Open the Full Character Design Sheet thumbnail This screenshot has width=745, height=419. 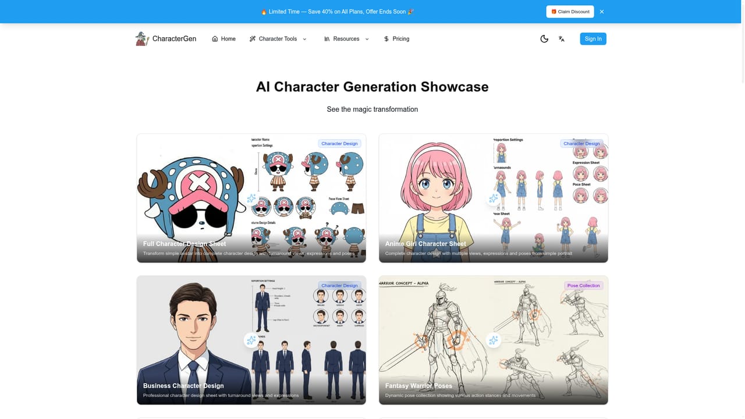pos(251,198)
